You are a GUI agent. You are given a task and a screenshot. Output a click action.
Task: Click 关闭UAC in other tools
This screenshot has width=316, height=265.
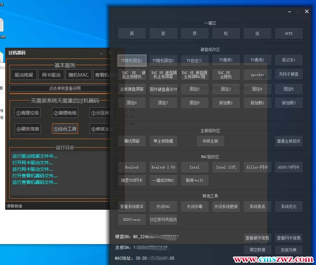tap(163, 206)
